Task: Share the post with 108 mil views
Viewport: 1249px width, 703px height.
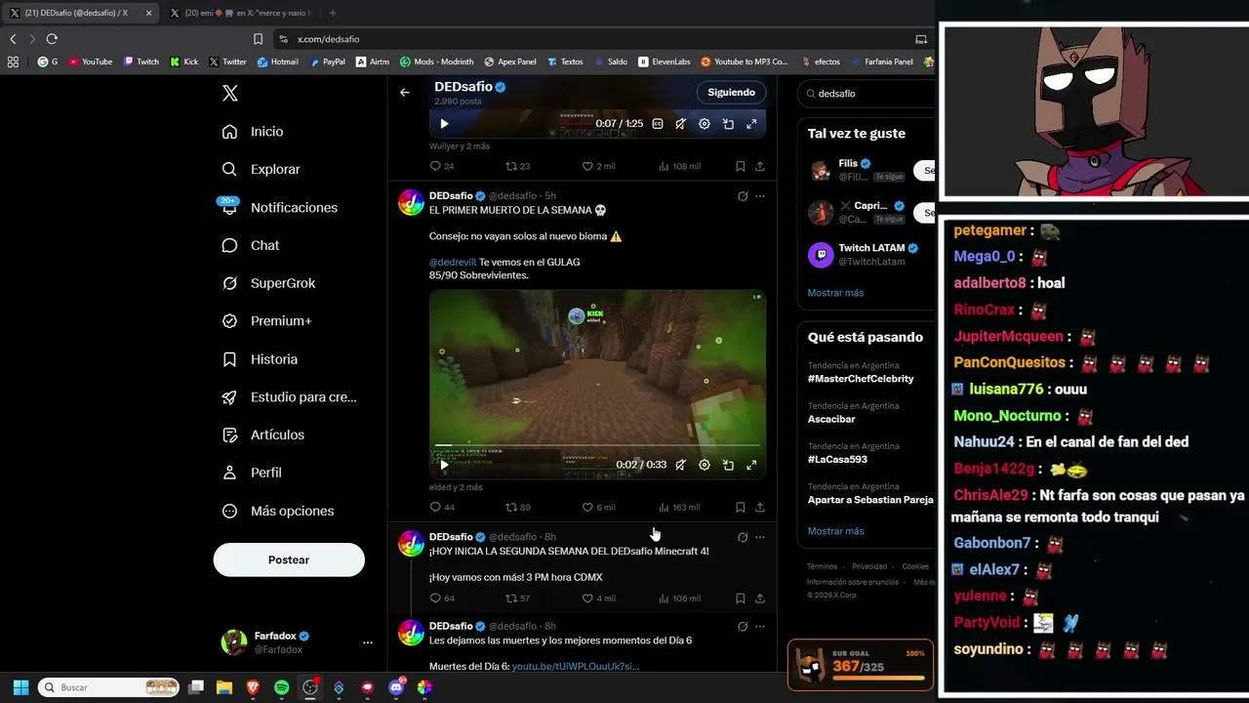Action: [x=760, y=166]
